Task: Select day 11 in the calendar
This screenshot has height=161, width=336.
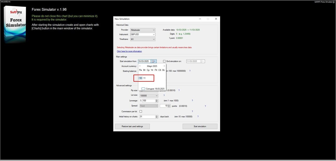Action: (x=144, y=78)
